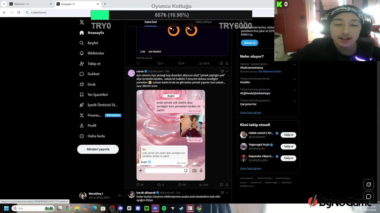Screen dimensions: 380x213
Task: Repost the kuvi.ai video post
Action: (x=160, y=63)
